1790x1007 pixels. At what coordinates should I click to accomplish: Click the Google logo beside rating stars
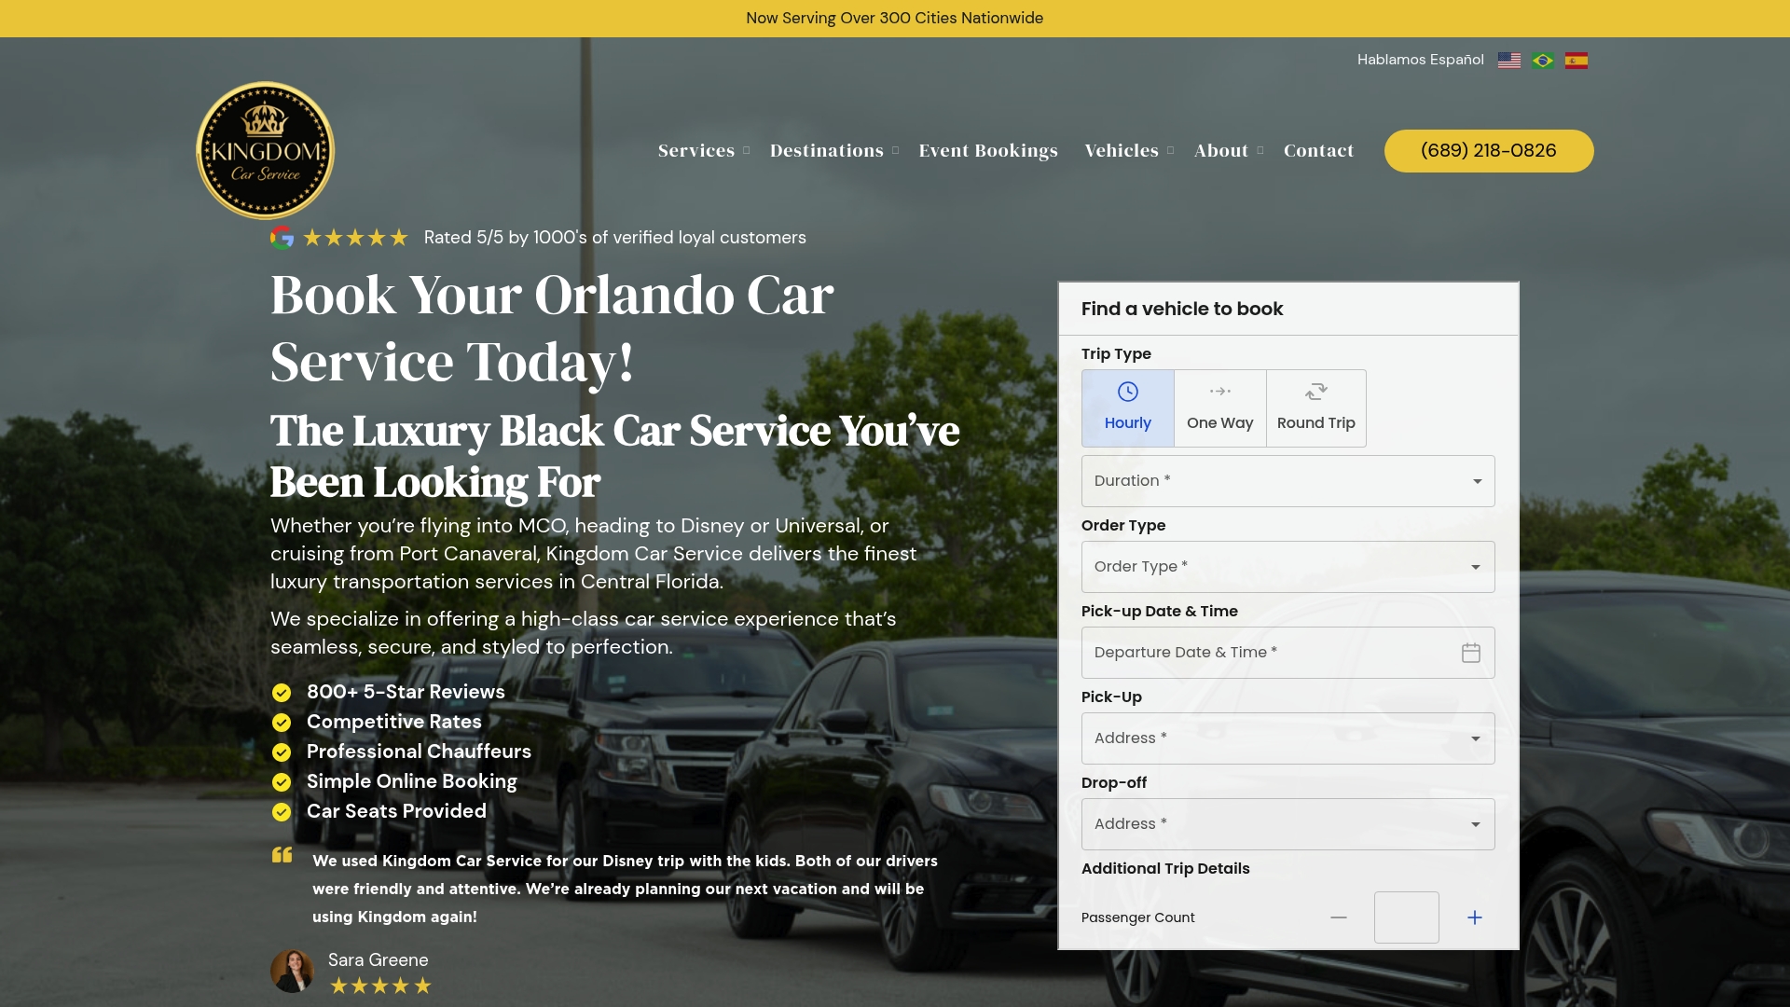click(x=282, y=238)
